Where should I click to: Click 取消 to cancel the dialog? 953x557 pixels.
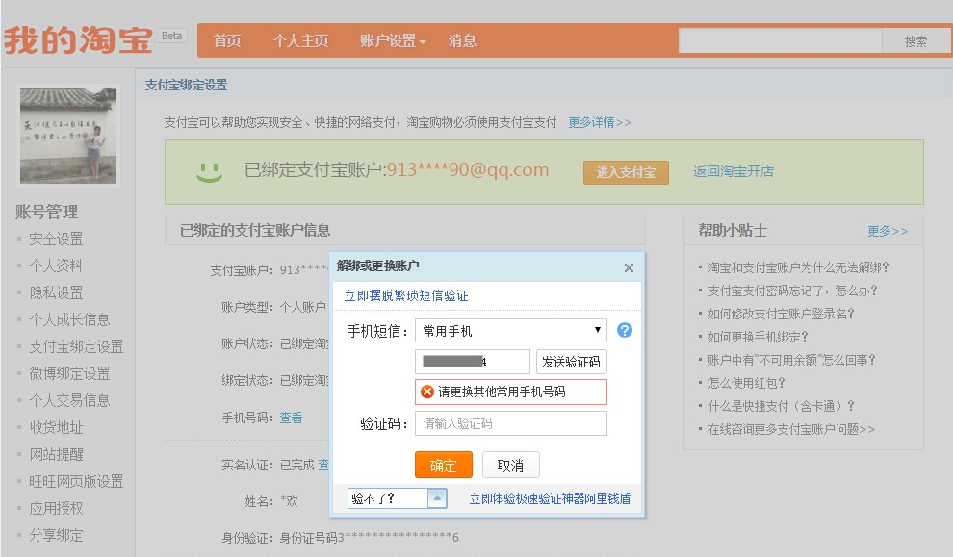[510, 465]
